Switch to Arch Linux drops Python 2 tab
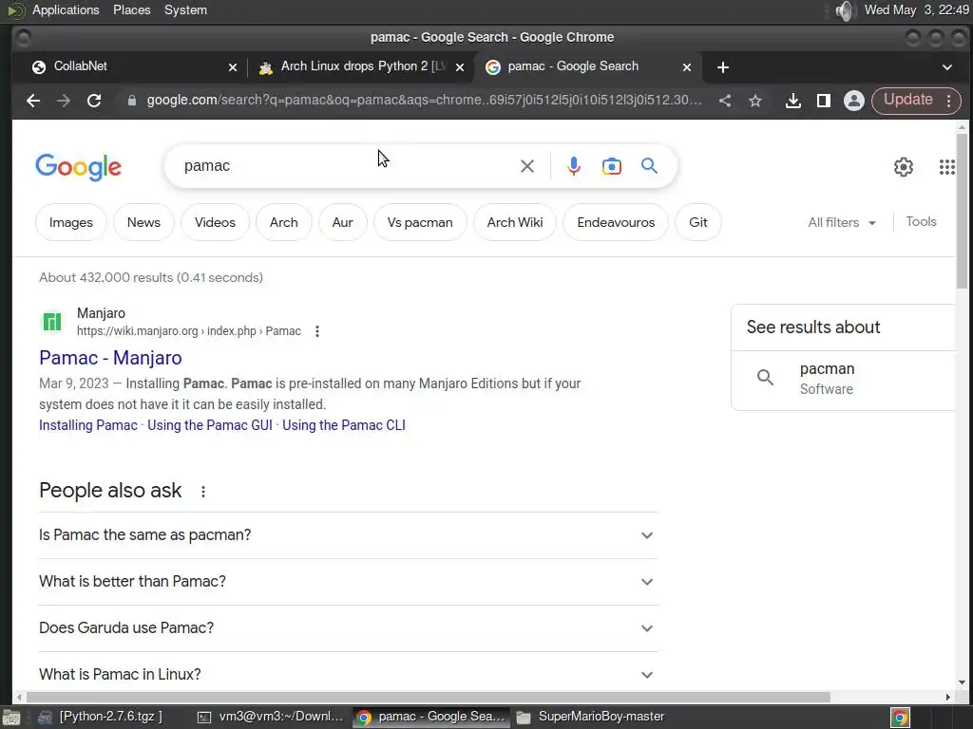973x729 pixels. click(x=360, y=67)
